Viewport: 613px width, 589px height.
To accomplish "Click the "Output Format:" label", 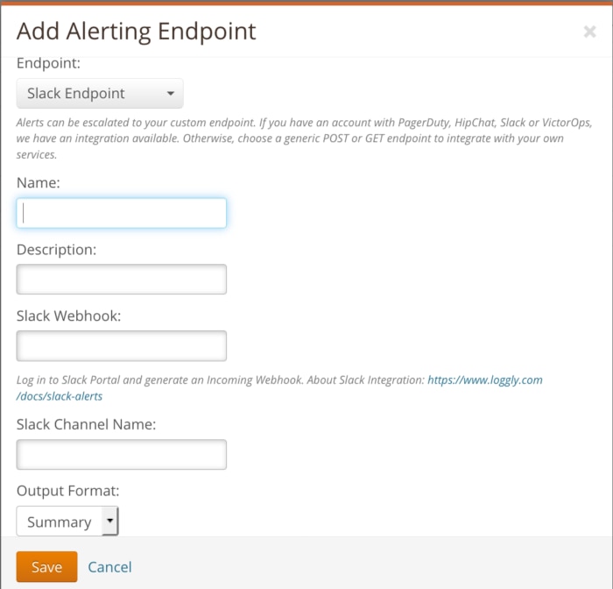I will [67, 491].
